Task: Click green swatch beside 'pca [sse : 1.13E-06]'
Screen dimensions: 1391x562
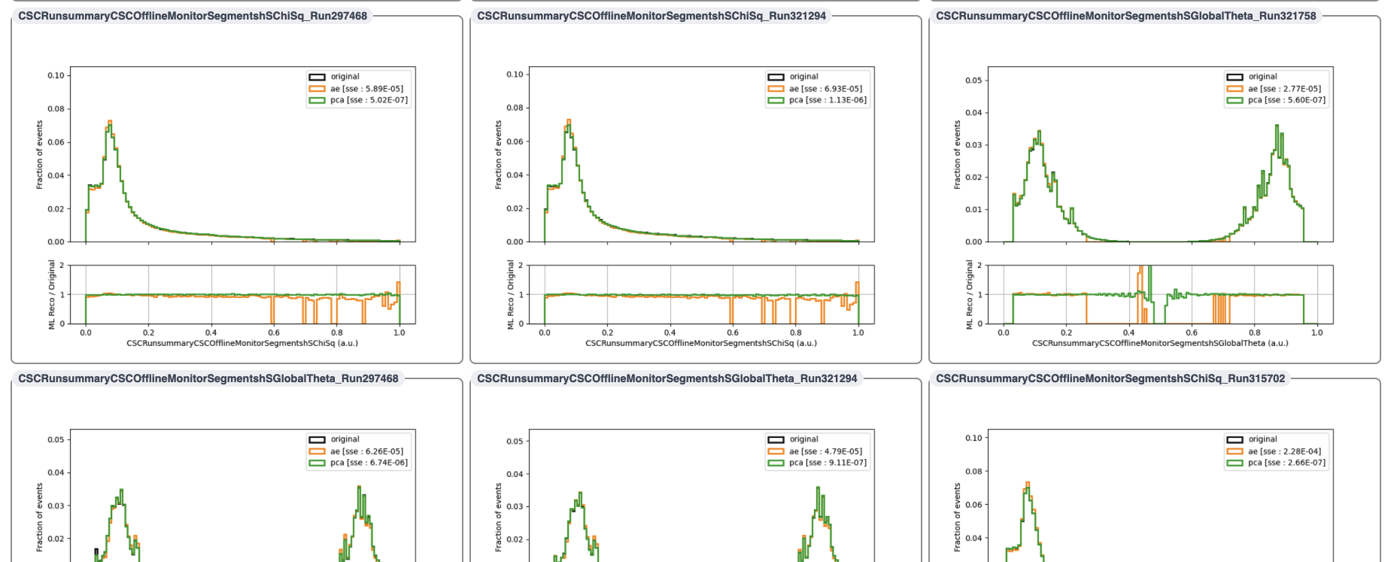Action: click(776, 100)
